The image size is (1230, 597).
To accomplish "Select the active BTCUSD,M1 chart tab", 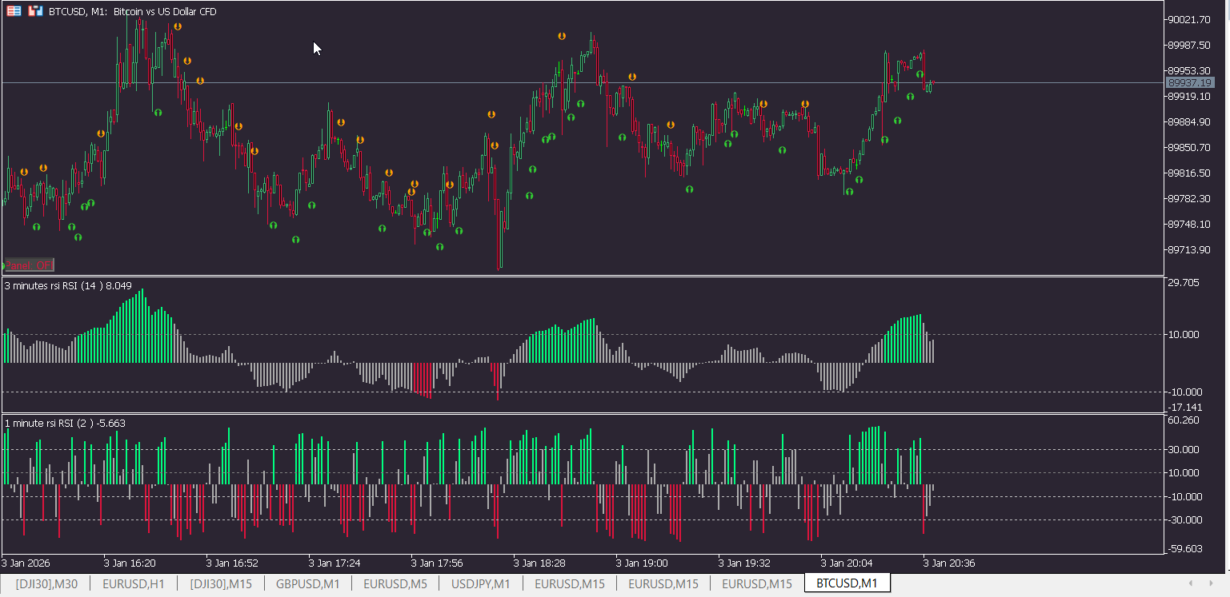I will (x=847, y=583).
